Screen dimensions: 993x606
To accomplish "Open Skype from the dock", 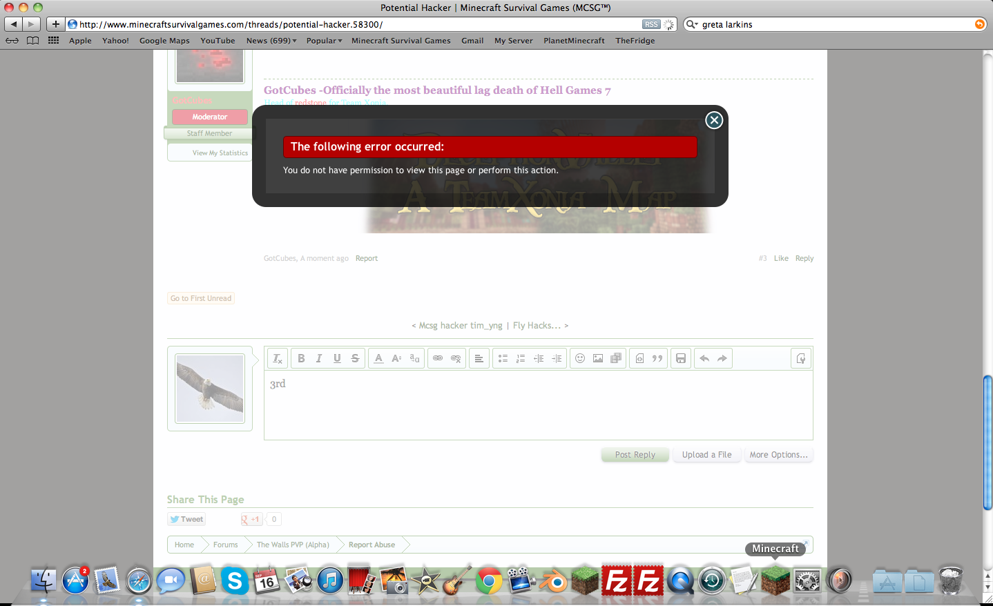I will pyautogui.click(x=235, y=581).
